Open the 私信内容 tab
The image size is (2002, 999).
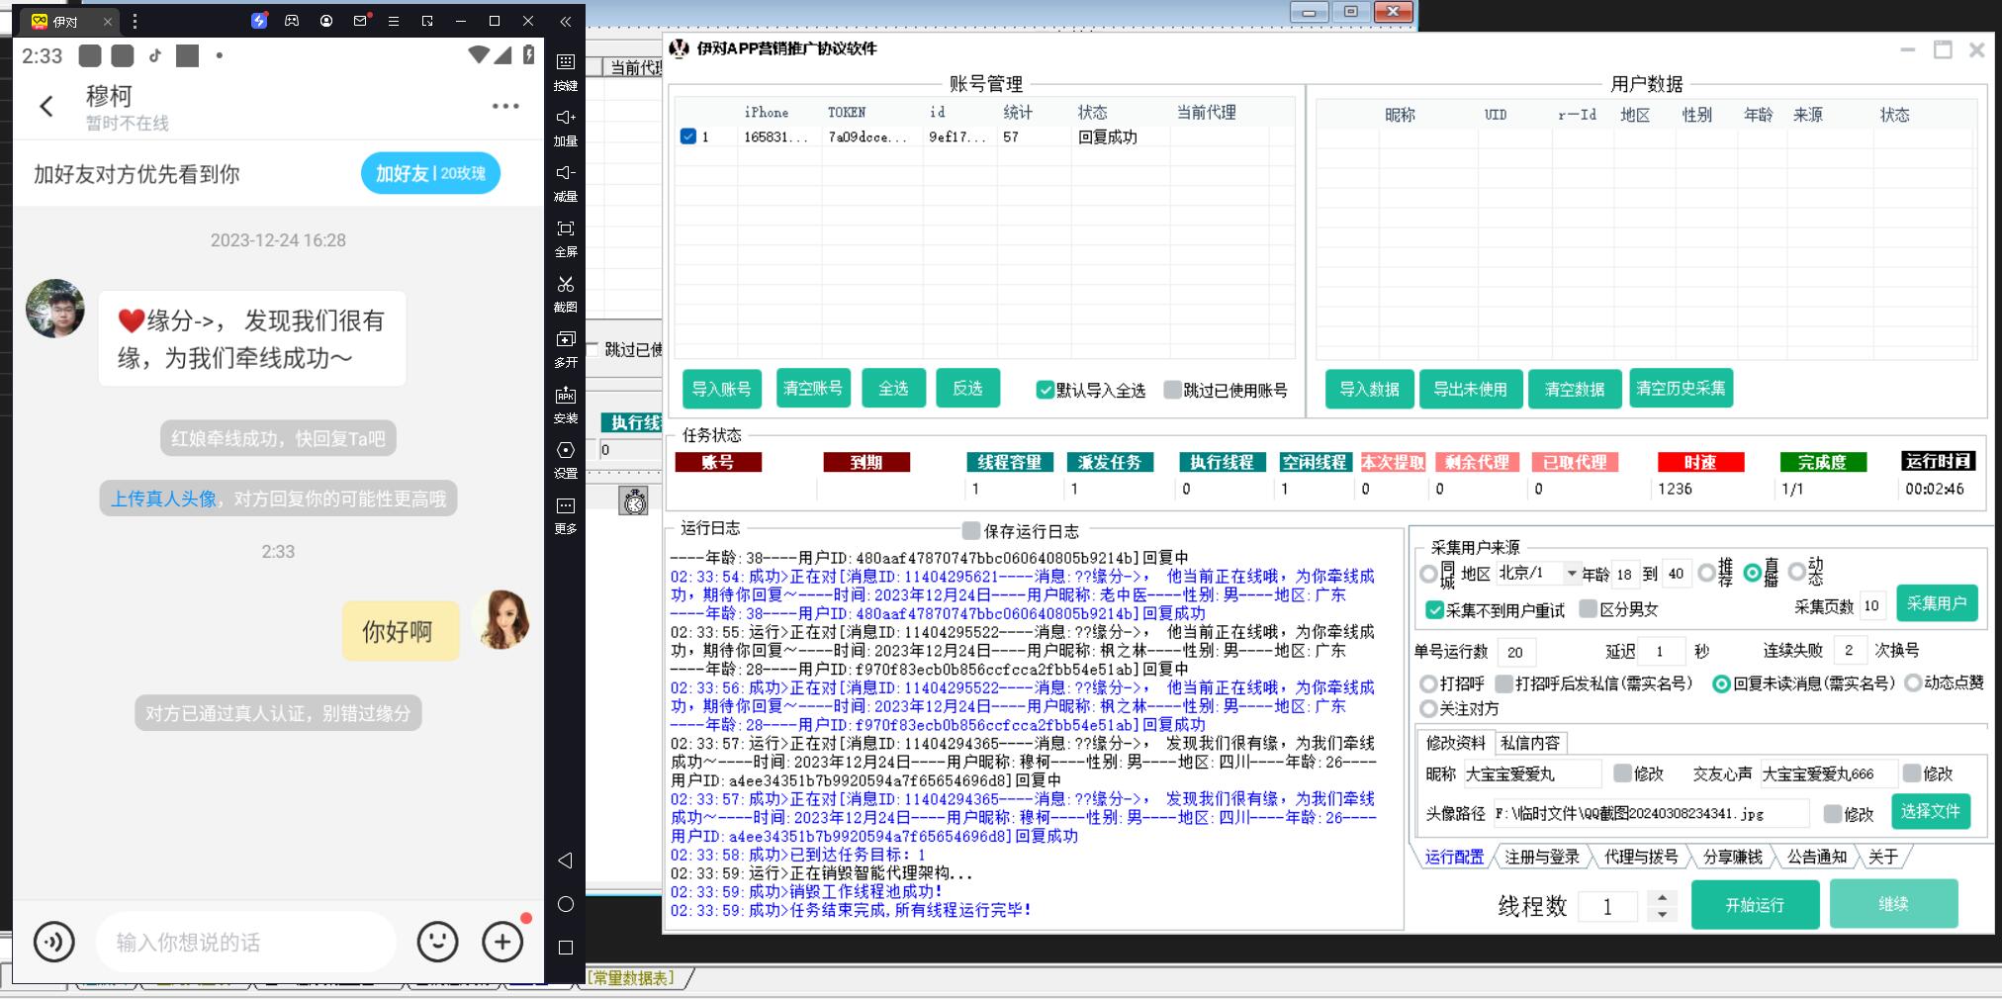click(1529, 743)
